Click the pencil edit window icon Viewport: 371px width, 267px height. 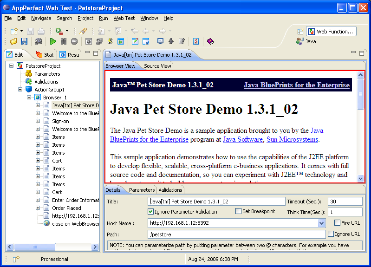pos(135,41)
